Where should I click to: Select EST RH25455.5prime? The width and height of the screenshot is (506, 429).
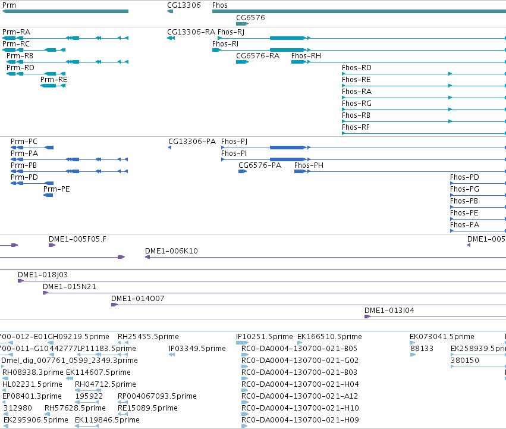(123, 343)
